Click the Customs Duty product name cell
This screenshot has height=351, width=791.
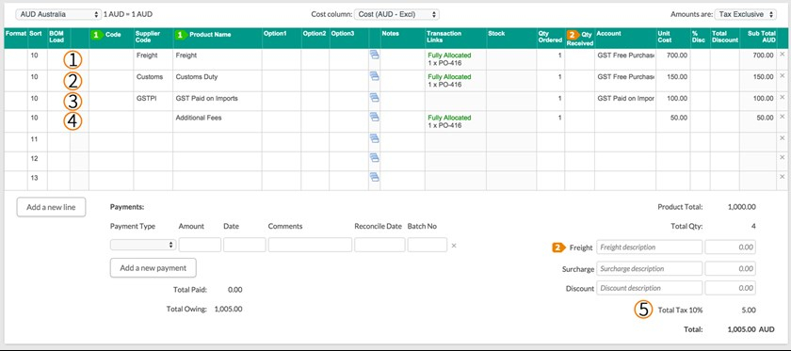(x=217, y=81)
